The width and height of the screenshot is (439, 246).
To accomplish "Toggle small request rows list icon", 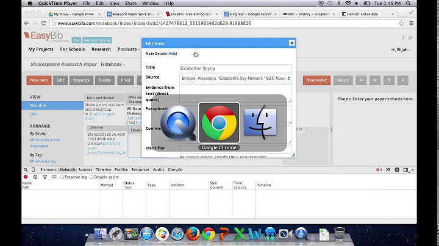I will coord(54,177).
